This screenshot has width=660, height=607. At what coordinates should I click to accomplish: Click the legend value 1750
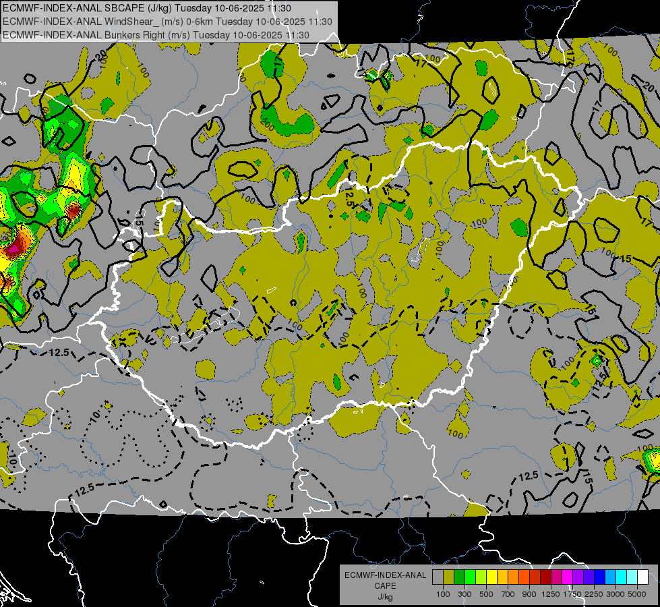point(572,594)
